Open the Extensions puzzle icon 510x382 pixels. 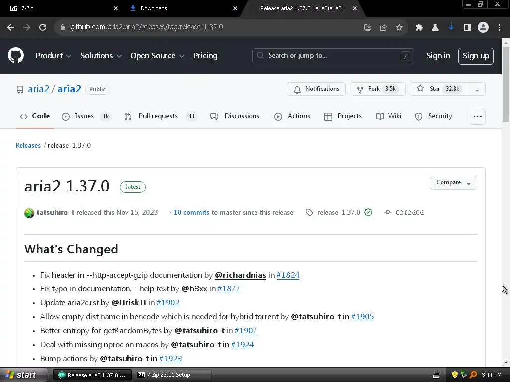coord(419,28)
